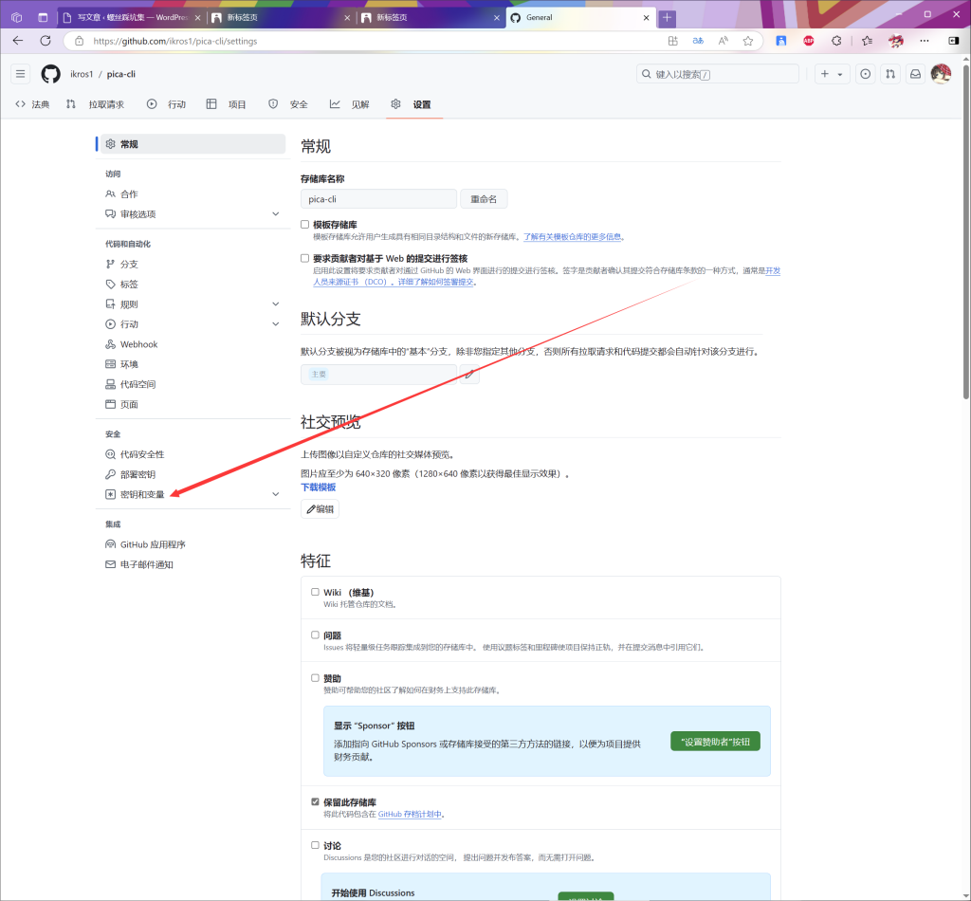The height and width of the screenshot is (901, 971).
Task: Click 重命名 rename repository button
Action: pos(484,199)
